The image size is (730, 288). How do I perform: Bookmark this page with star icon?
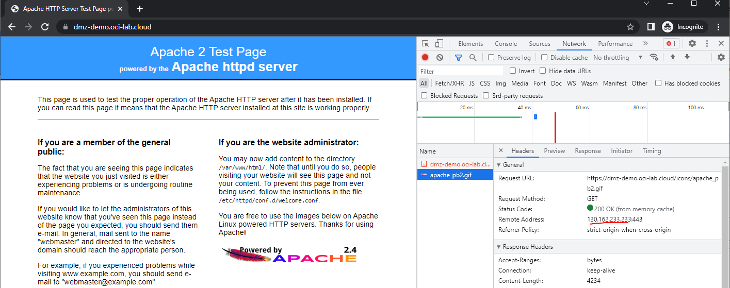pyautogui.click(x=630, y=27)
